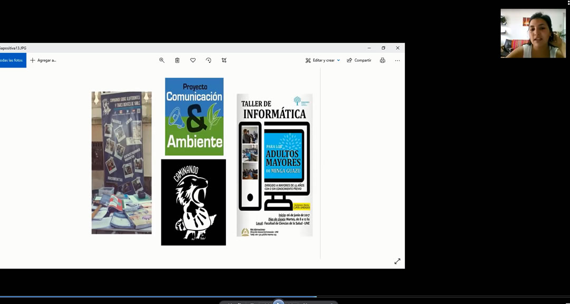The width and height of the screenshot is (570, 304).
Task: Click the Diapositiva13.JPG window title
Action: 13,48
